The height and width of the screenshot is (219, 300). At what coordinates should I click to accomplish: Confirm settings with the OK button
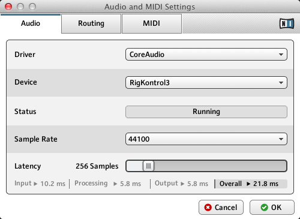pos(272,208)
